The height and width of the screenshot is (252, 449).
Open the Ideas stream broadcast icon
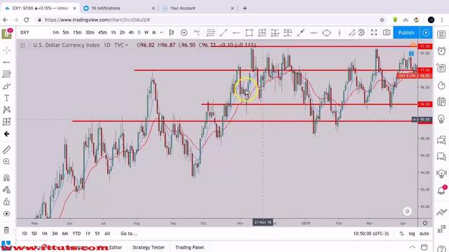[441, 173]
